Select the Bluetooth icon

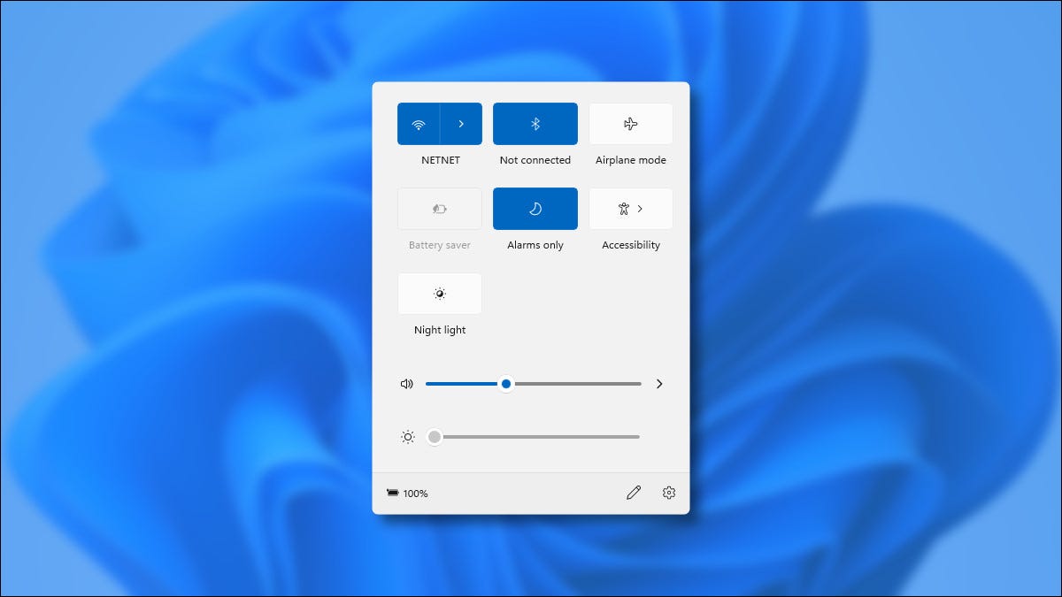[x=535, y=123]
